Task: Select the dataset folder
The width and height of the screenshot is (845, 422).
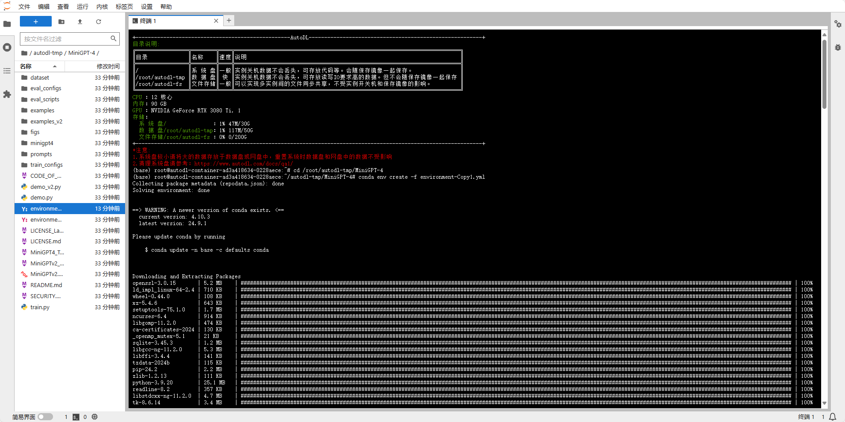Action: coord(70,77)
